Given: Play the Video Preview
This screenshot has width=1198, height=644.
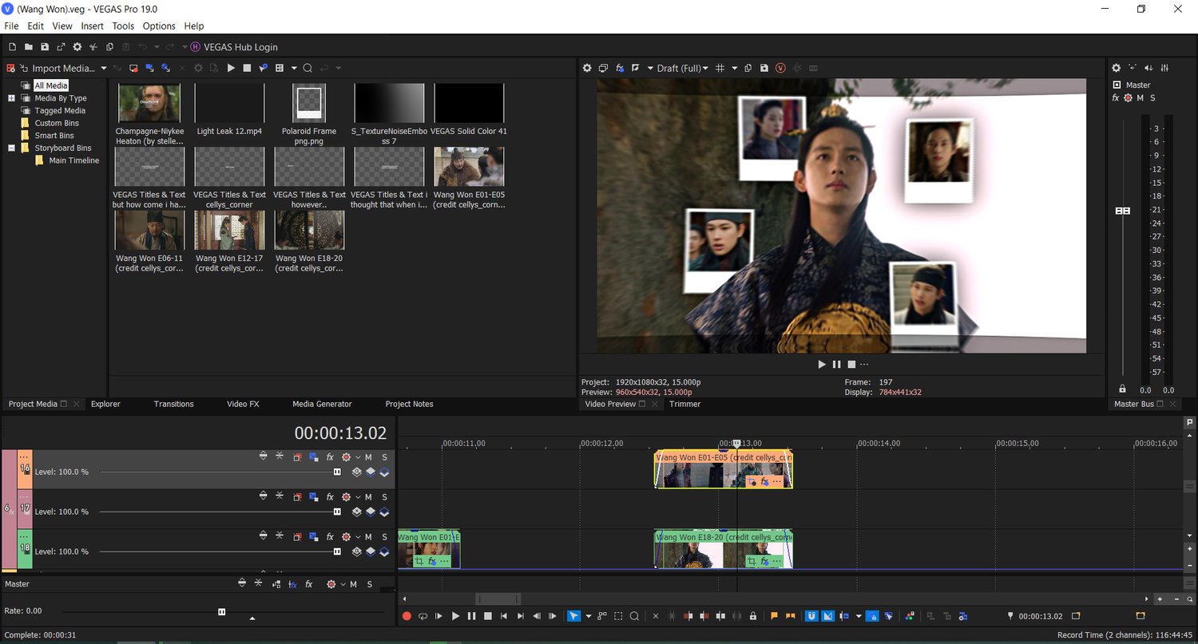Looking at the screenshot, I should [x=822, y=365].
